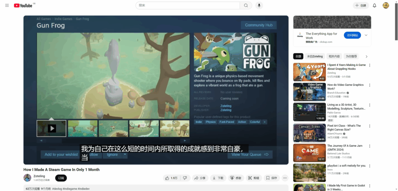Open ClickUp ad logo icon
Viewport: 398px width, 191px height.
pos(300,35)
